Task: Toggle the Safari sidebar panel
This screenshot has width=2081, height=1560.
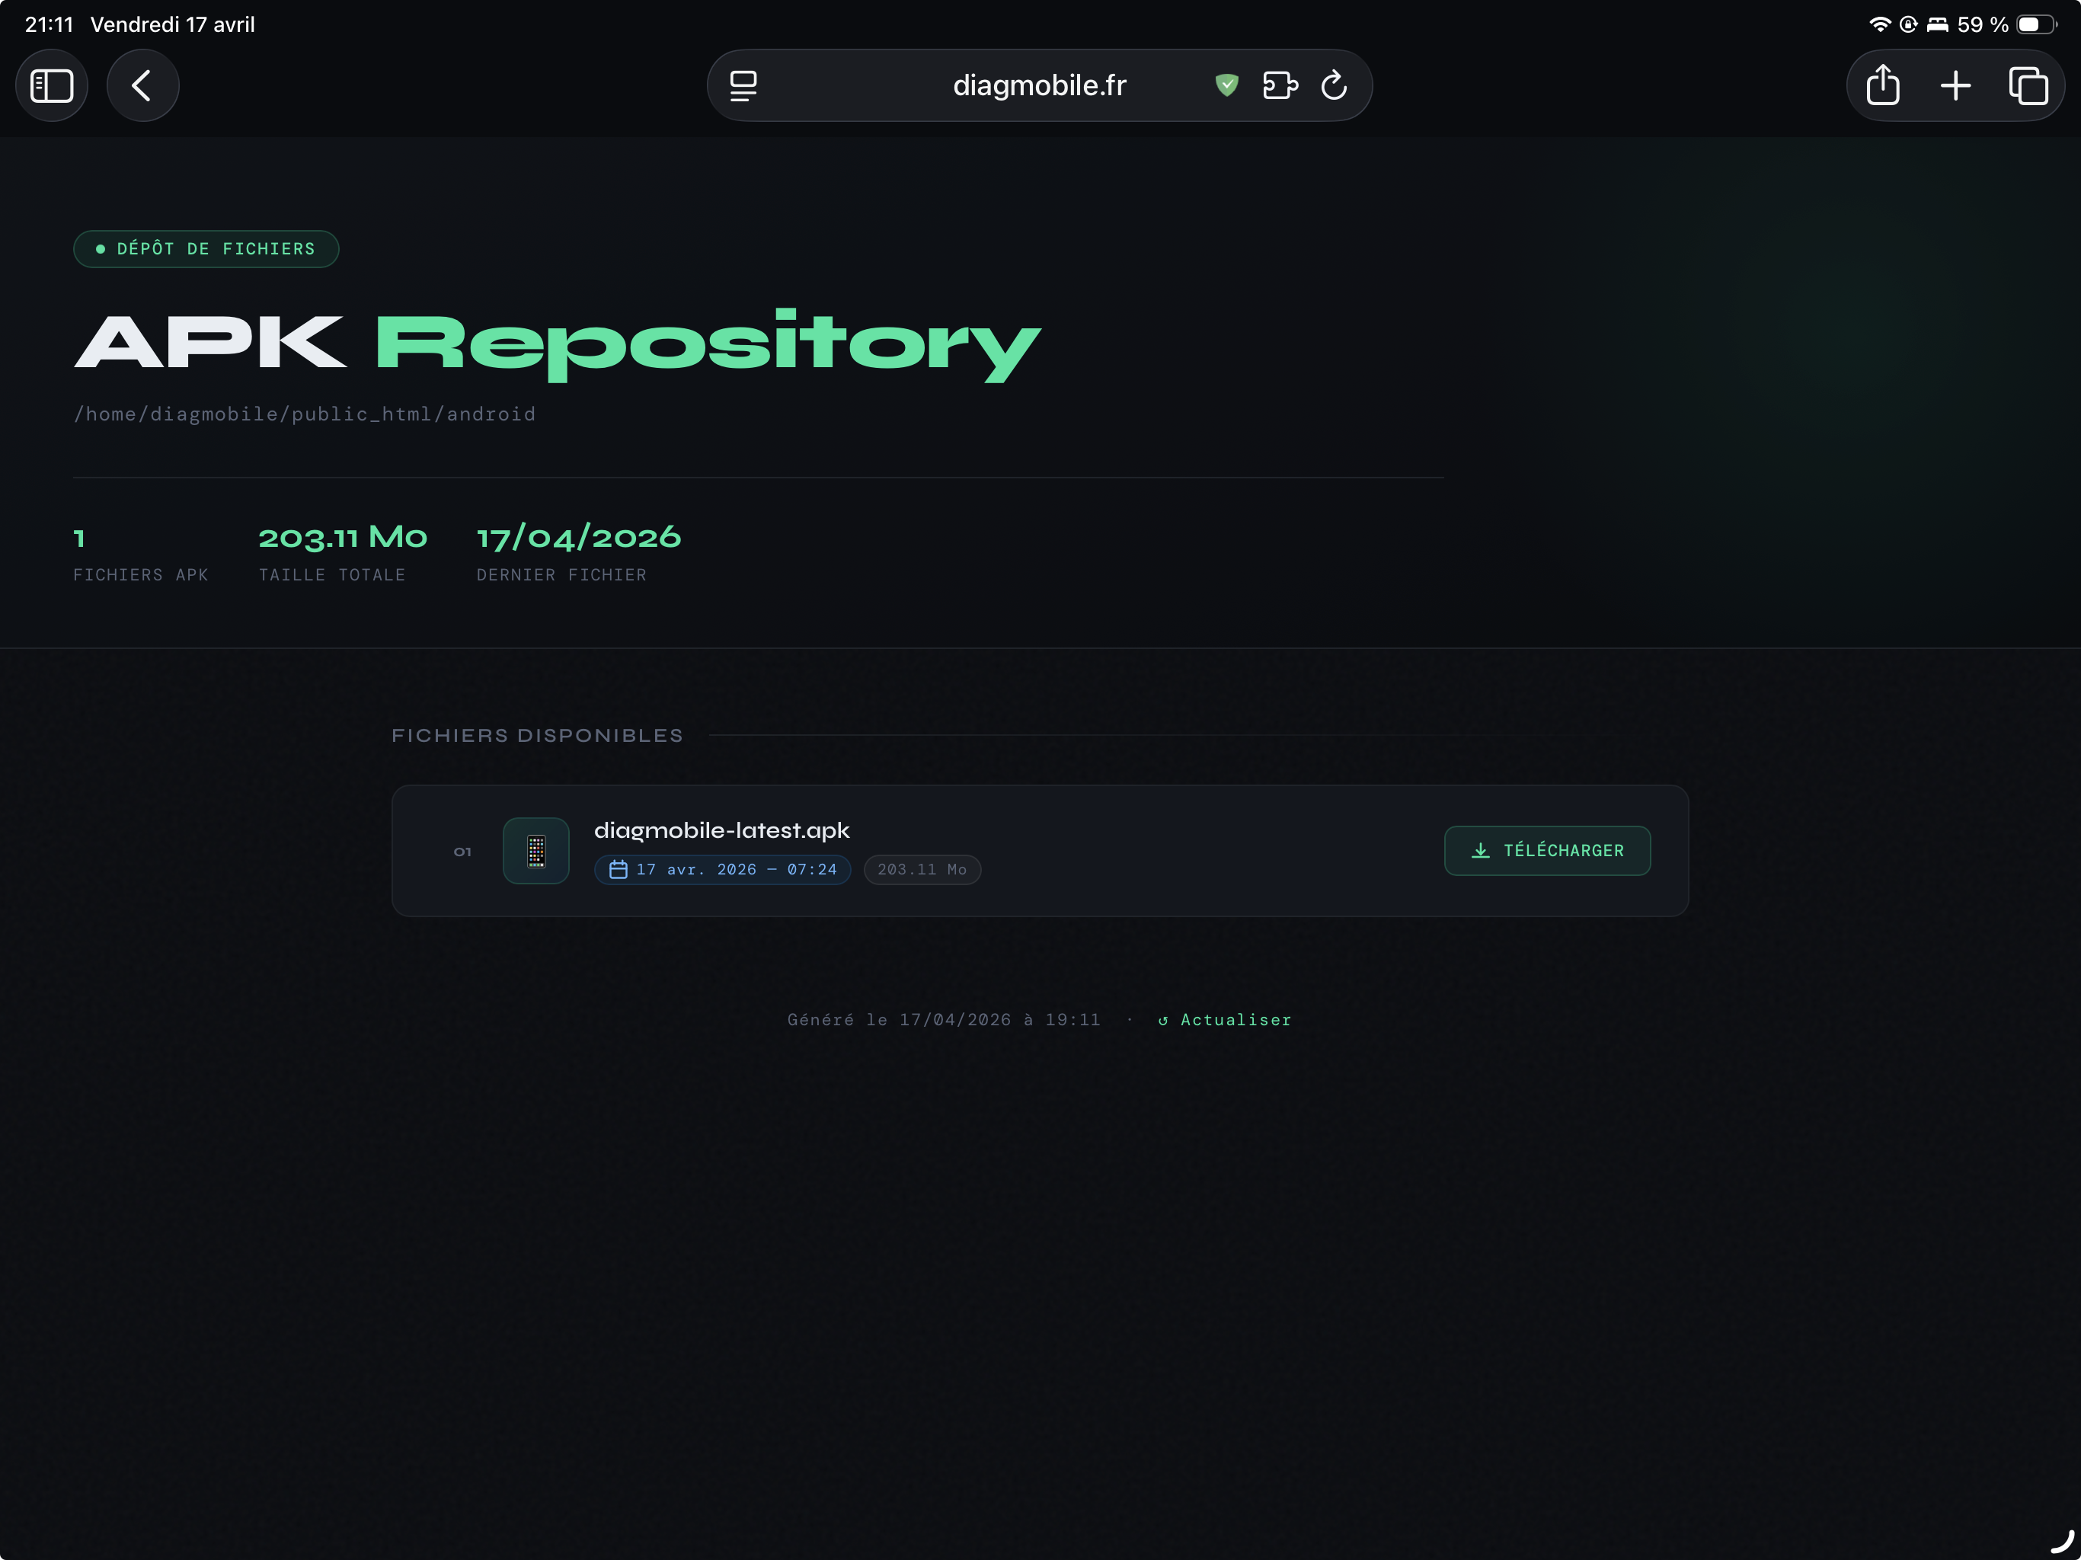Action: click(52, 85)
